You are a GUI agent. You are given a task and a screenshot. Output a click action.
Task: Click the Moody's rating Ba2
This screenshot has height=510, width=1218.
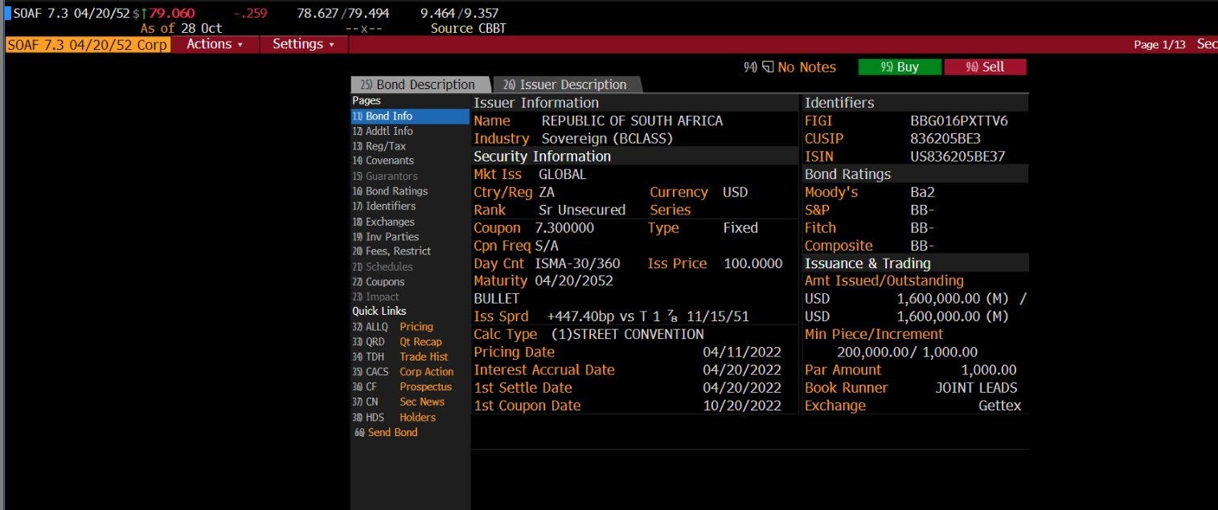(922, 193)
